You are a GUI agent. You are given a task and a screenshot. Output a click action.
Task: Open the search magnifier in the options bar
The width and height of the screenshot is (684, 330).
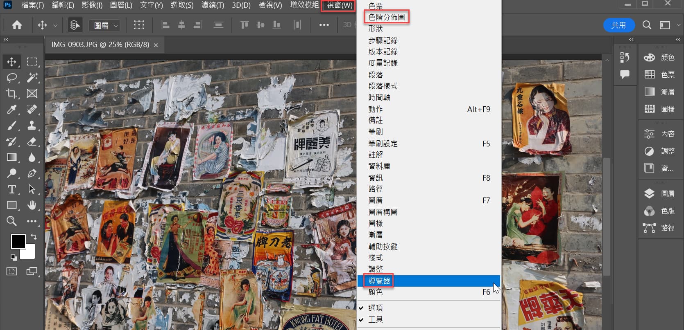647,25
